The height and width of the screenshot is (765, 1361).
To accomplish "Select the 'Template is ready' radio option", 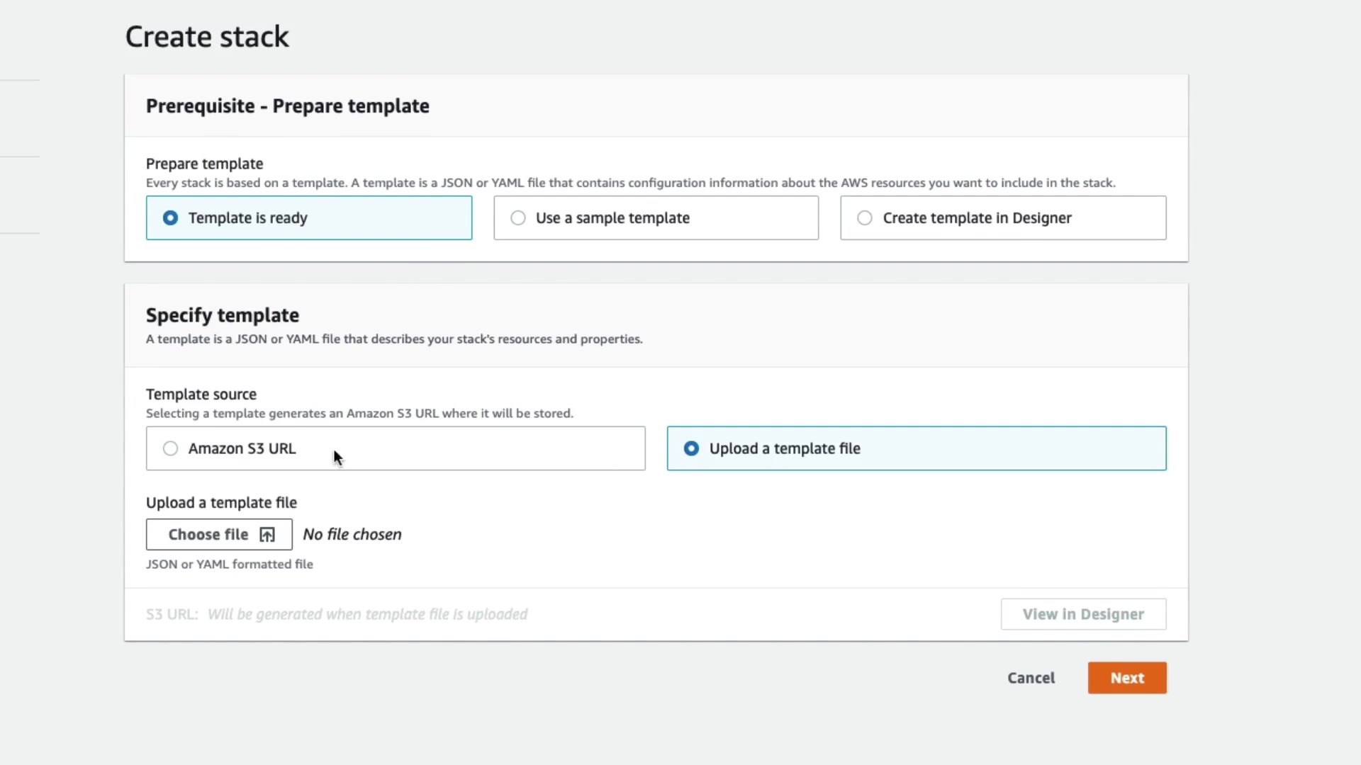I will [171, 218].
